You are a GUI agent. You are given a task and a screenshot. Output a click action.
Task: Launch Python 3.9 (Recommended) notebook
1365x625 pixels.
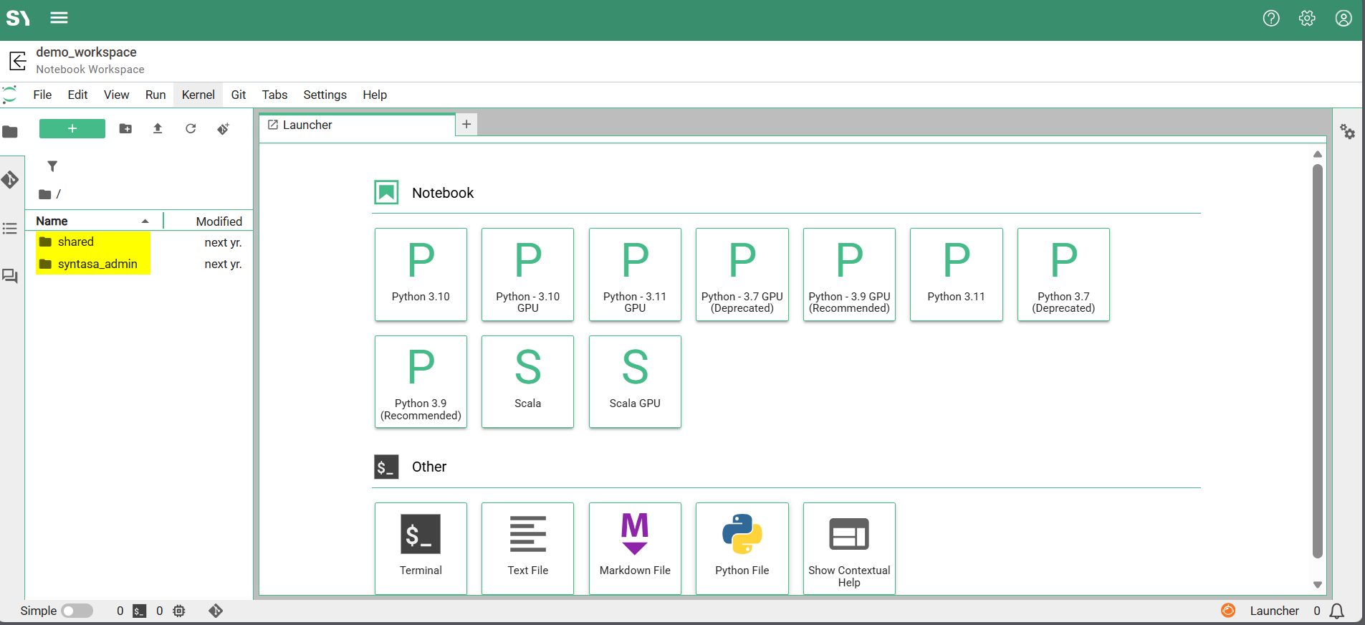[421, 381]
